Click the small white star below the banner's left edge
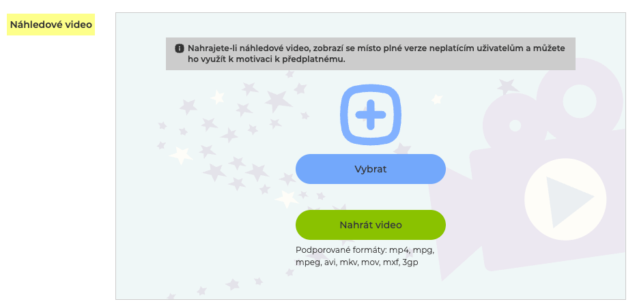 217,97
